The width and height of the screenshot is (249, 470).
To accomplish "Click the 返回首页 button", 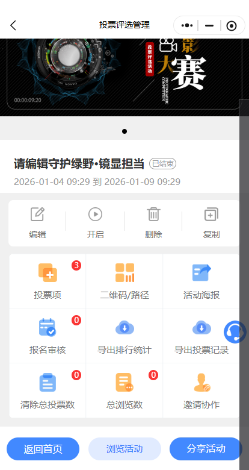I will click(x=43, y=449).
